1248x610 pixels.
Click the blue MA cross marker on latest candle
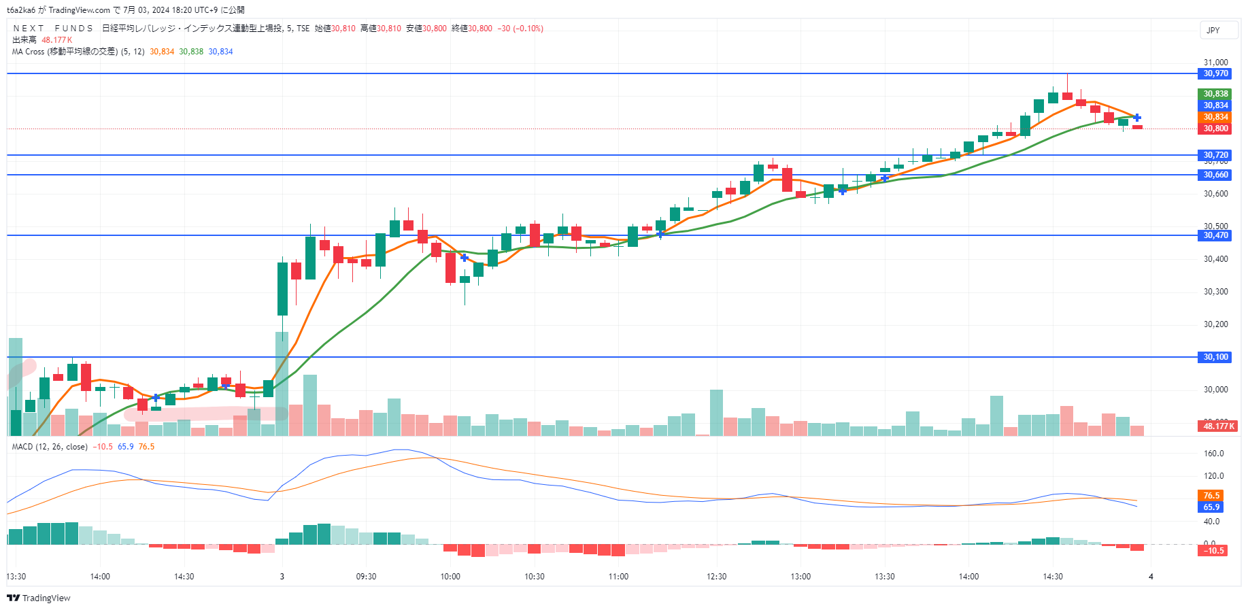tap(1136, 118)
